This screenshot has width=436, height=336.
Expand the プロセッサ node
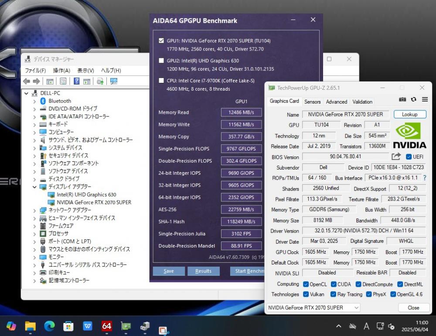[x=34, y=234]
